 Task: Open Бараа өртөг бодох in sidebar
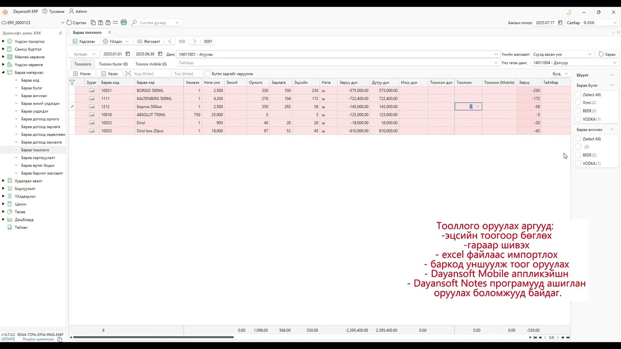(x=38, y=165)
